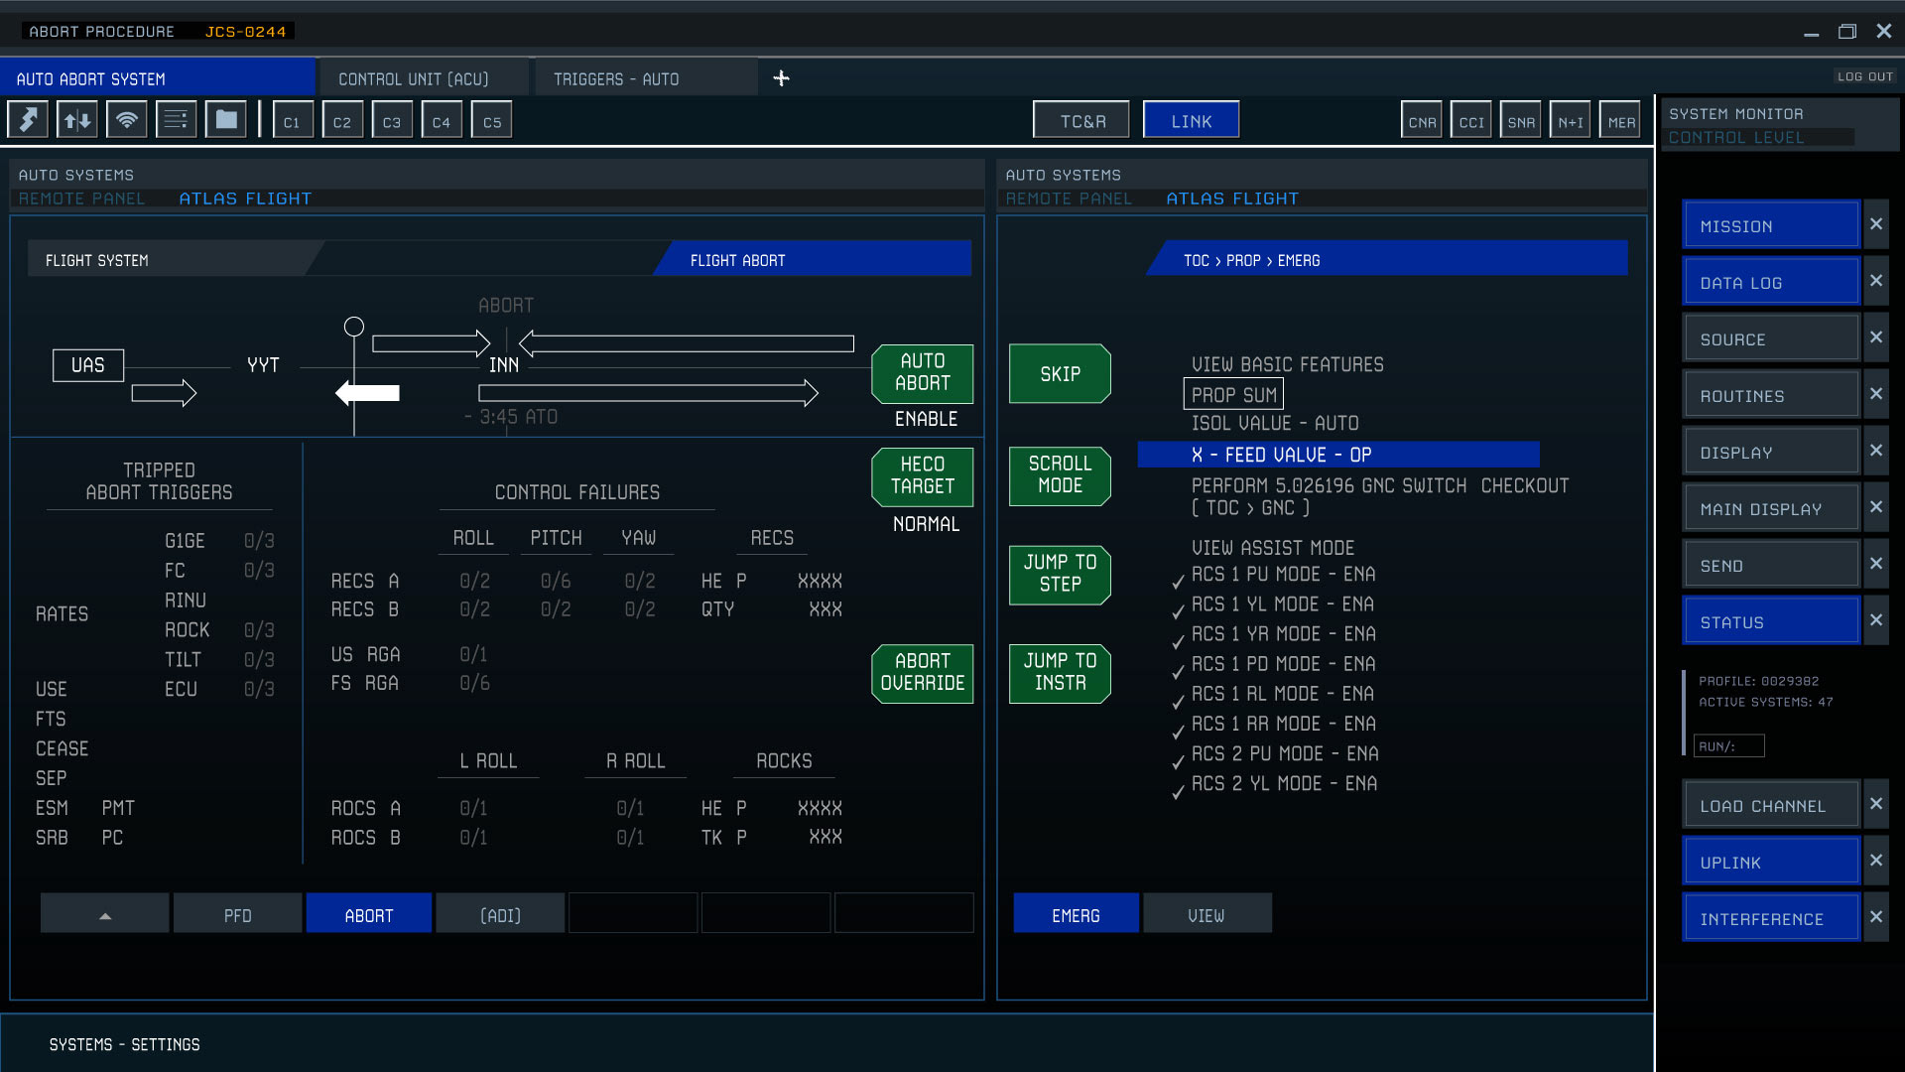The height and width of the screenshot is (1072, 1905).
Task: Click the TC&R button
Action: click(x=1081, y=121)
